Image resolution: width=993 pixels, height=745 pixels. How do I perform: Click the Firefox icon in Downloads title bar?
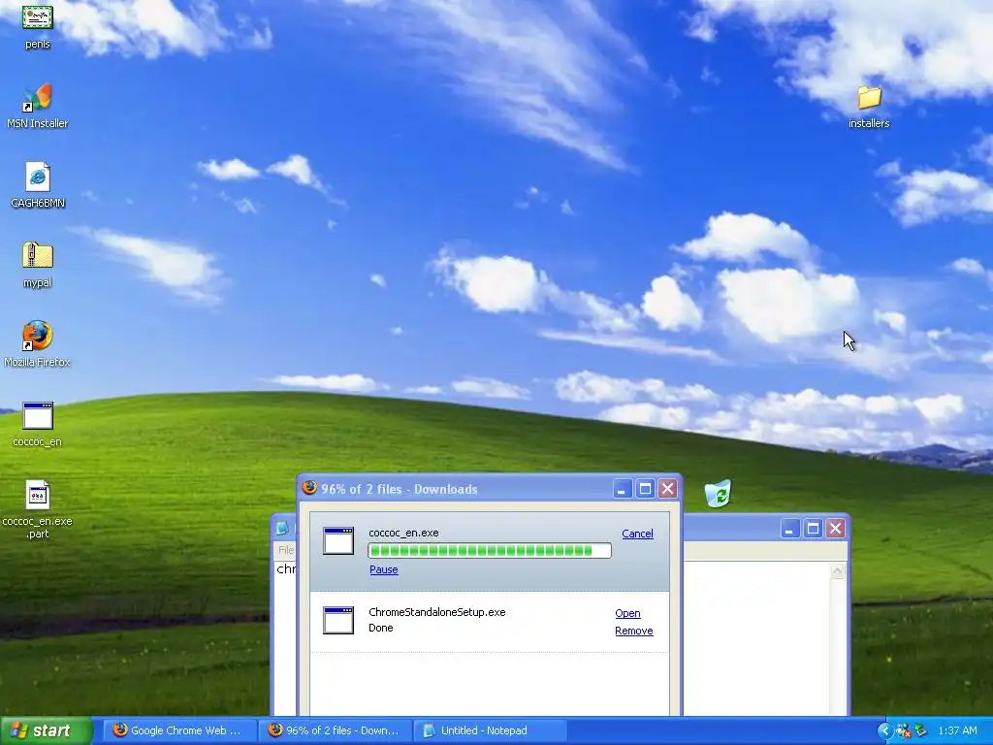click(309, 488)
